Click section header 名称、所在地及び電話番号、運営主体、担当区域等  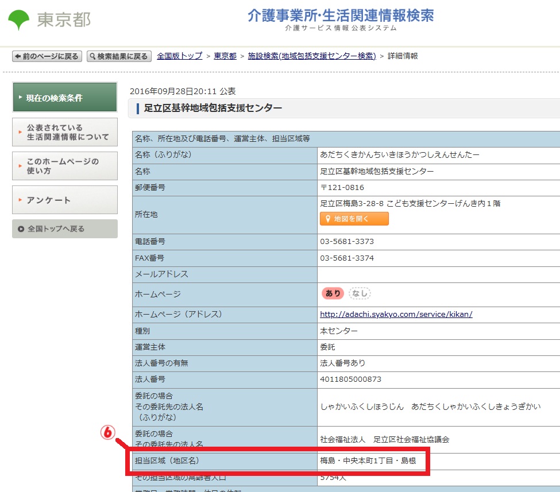pyautogui.click(x=346, y=139)
